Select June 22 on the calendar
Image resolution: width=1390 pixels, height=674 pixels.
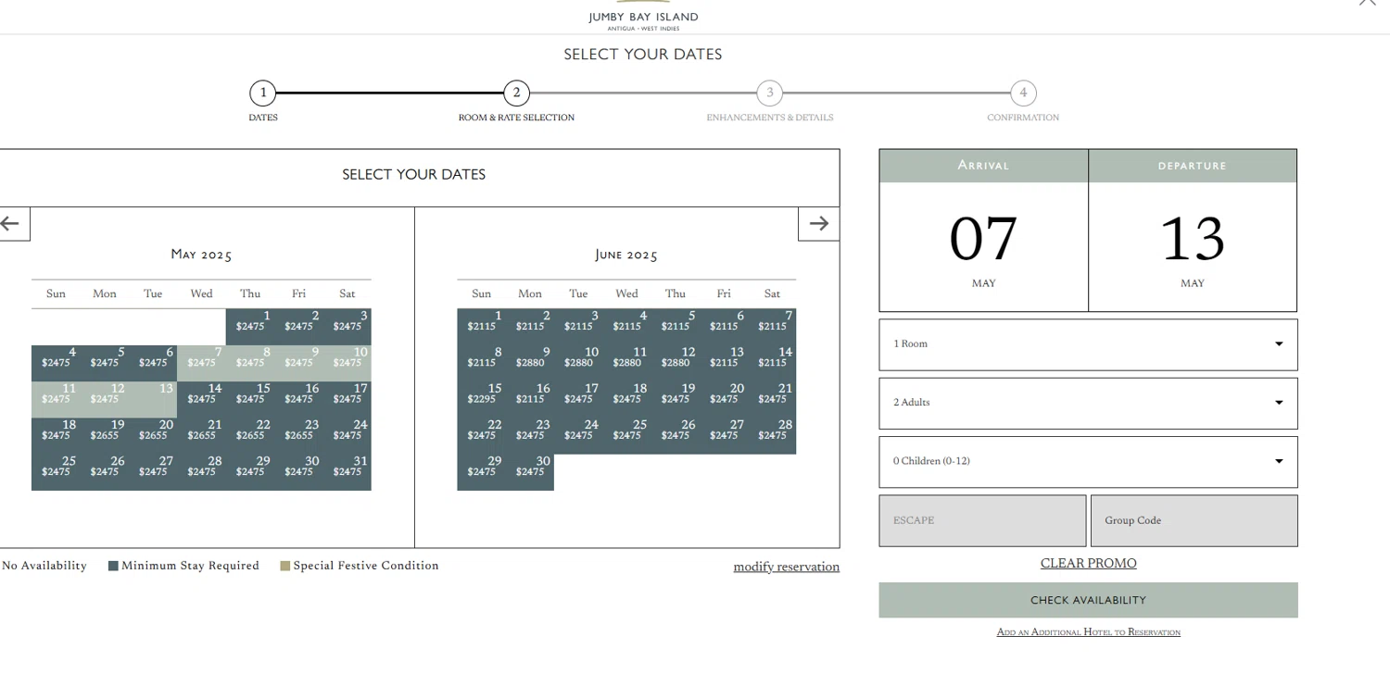tap(481, 435)
